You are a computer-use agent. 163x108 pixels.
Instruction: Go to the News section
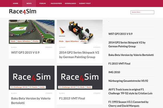[29, 4]
